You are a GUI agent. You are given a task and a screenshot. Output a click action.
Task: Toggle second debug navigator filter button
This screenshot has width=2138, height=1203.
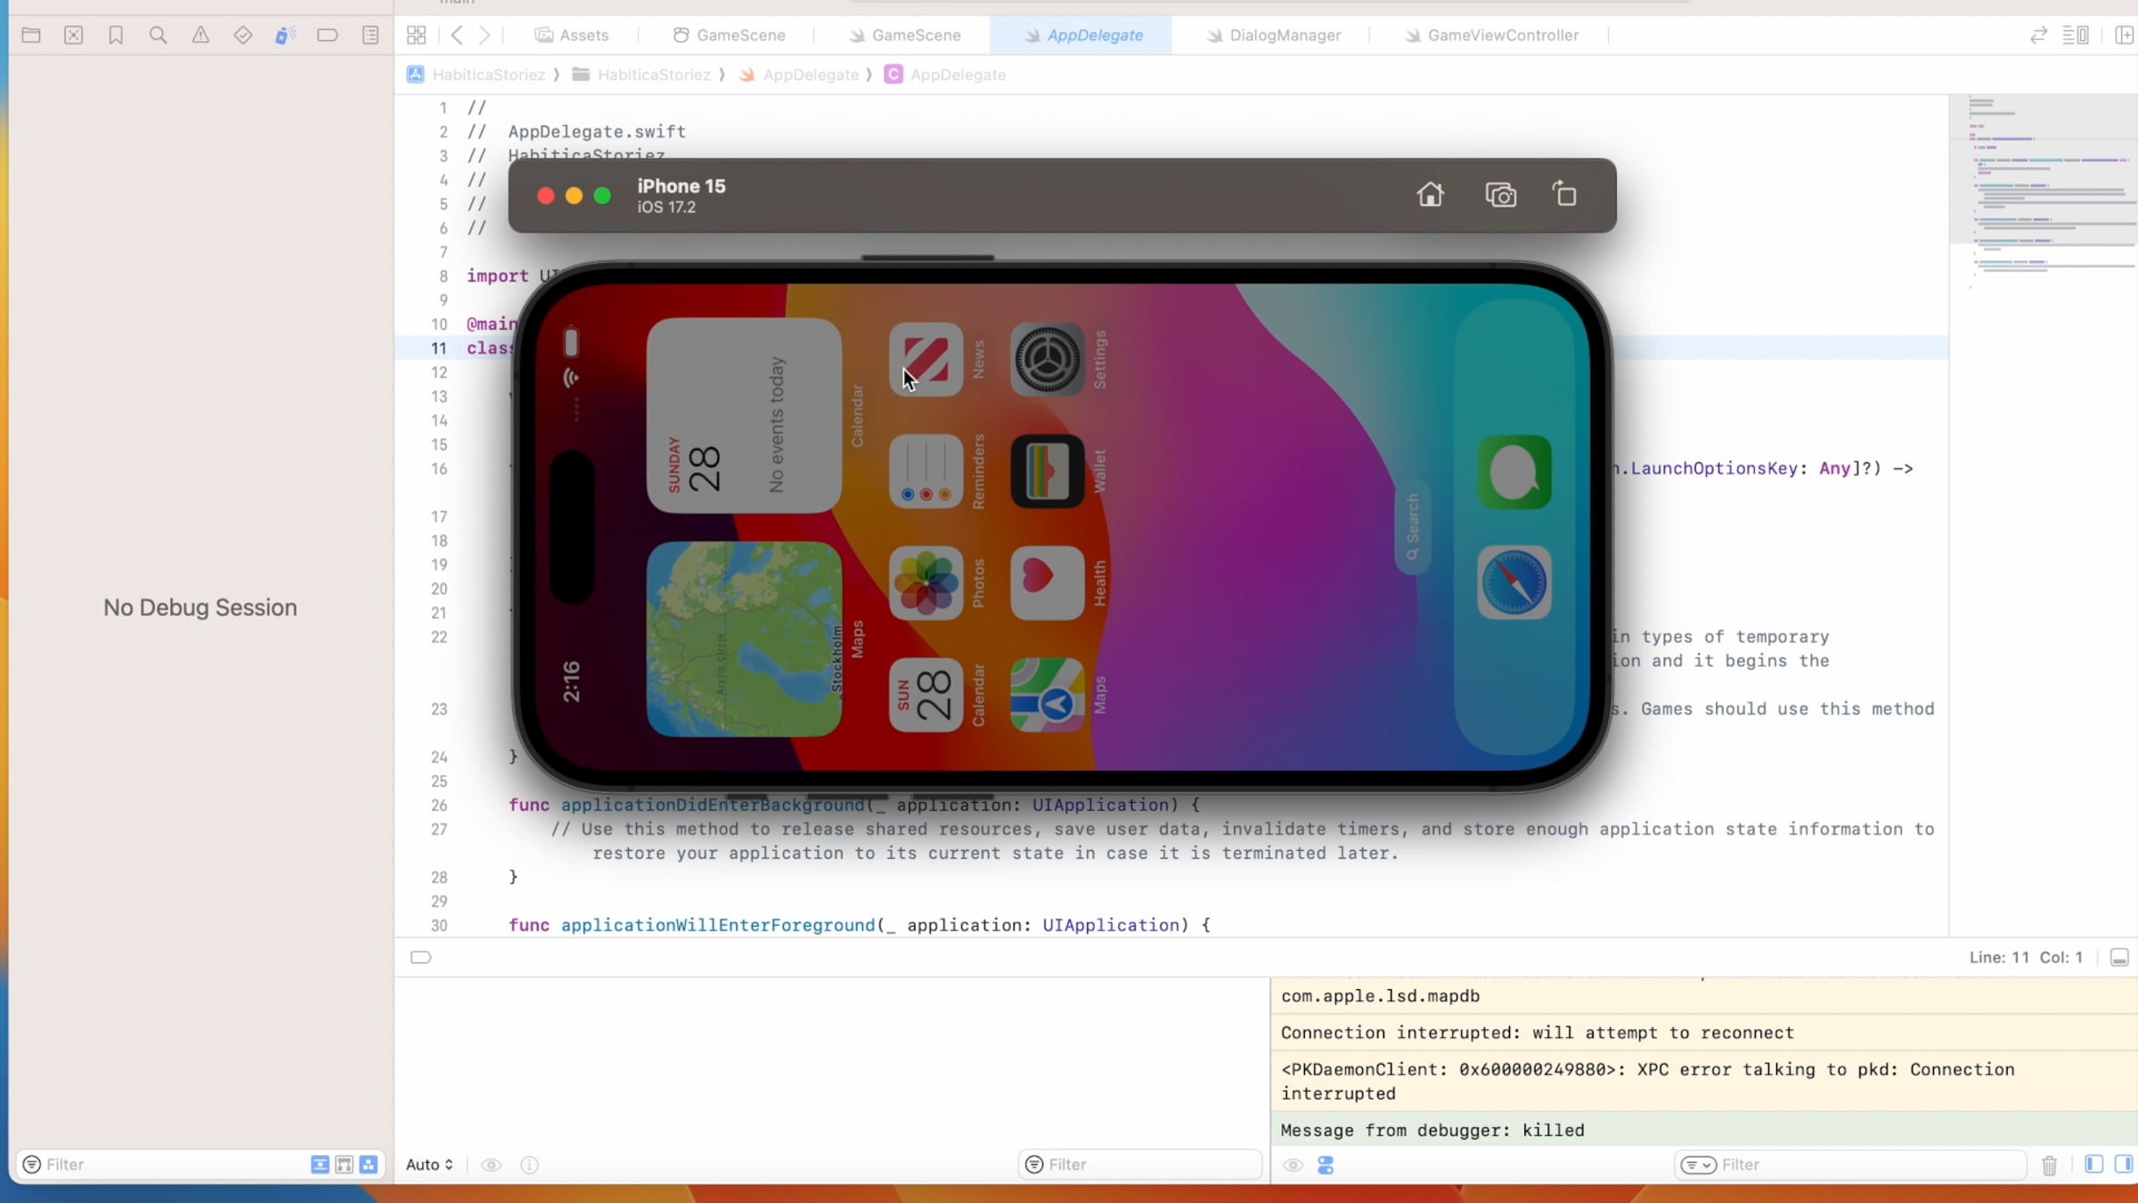click(344, 1165)
